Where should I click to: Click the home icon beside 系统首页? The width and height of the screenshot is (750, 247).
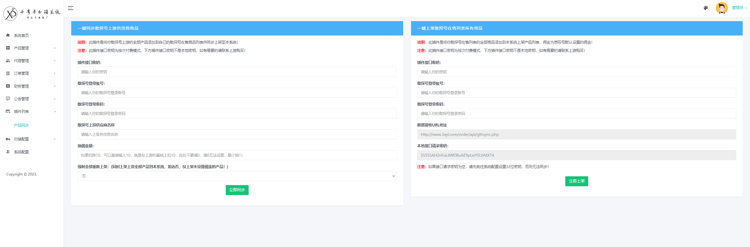pyautogui.click(x=8, y=35)
